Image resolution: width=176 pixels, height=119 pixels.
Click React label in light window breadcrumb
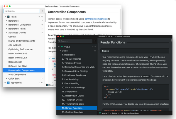(52, 85)
